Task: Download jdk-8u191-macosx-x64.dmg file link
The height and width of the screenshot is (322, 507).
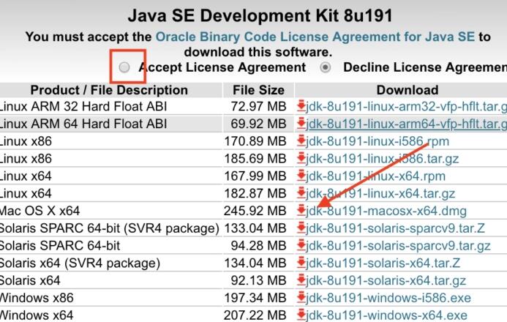Action: (x=386, y=211)
